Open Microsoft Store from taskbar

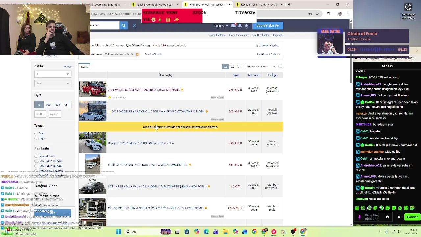click(x=187, y=232)
